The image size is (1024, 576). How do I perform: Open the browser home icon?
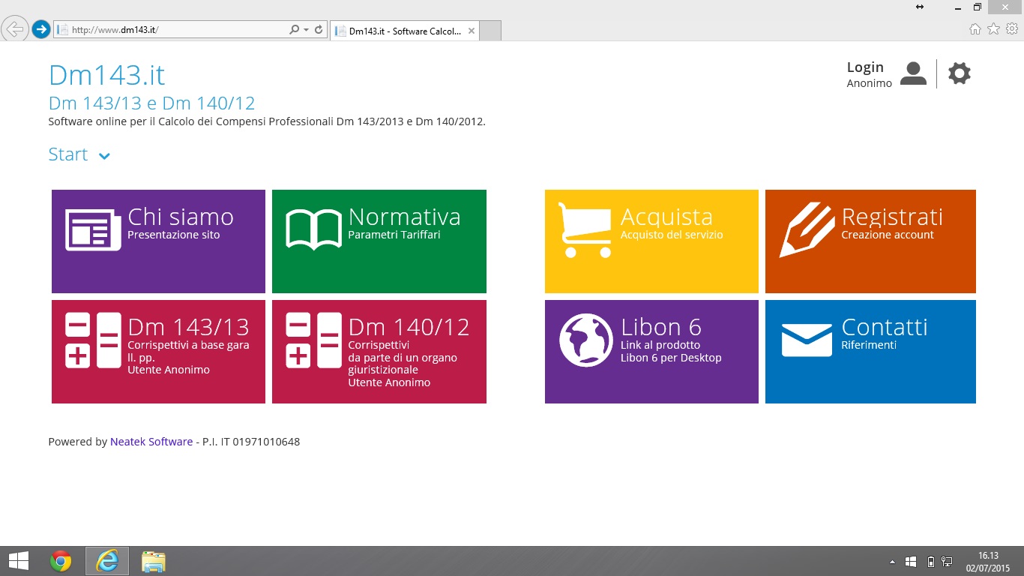975,29
